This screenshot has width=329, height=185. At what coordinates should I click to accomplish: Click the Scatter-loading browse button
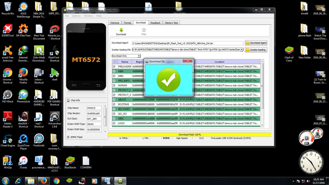256,50
